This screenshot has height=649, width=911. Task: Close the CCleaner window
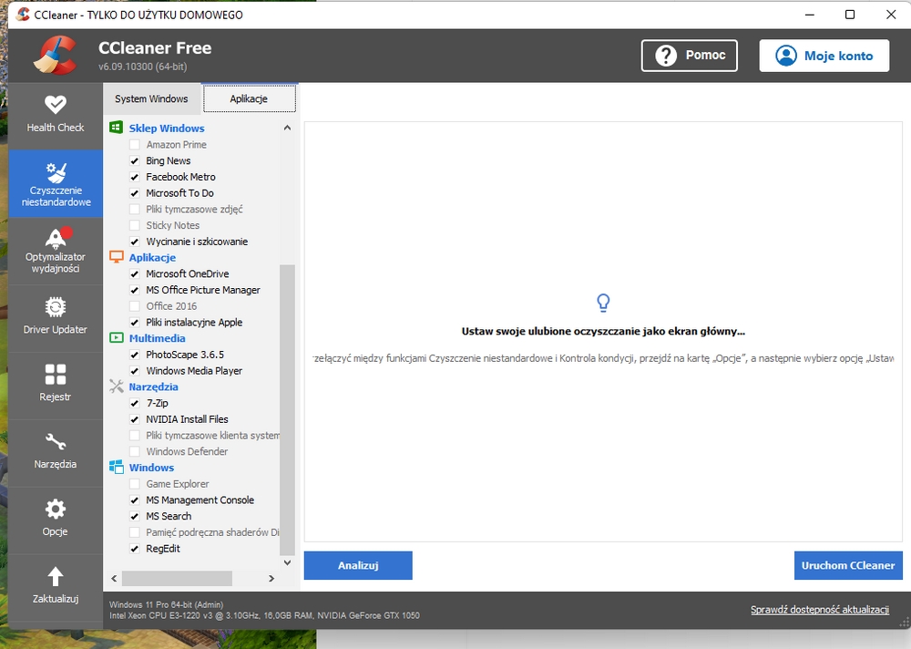[891, 15]
